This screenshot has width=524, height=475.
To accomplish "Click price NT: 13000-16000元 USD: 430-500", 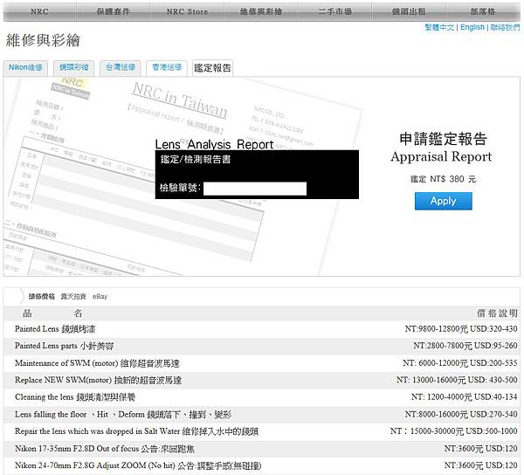I will (x=457, y=380).
